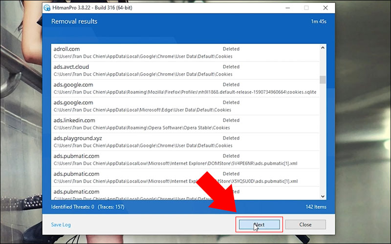
Task: Maximize the HitmanPro window
Action: coord(306,8)
